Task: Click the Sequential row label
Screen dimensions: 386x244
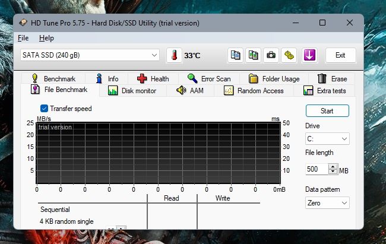Action: (x=55, y=210)
